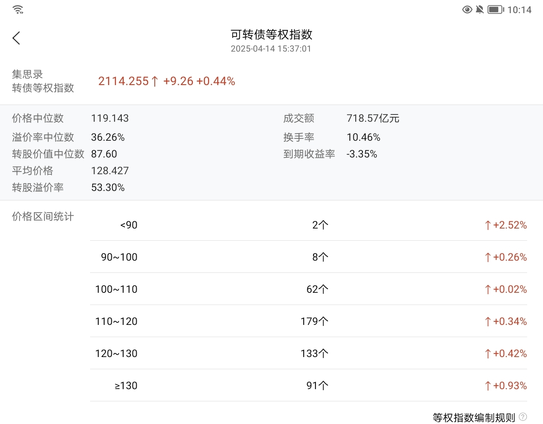Tap the muted notification bell icon
This screenshot has width=543, height=424.
480,10
